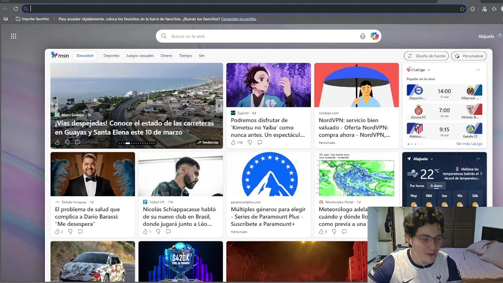Viewport: 503px width, 283px height.
Task: Click the microphone voice search icon
Action: 363,36
